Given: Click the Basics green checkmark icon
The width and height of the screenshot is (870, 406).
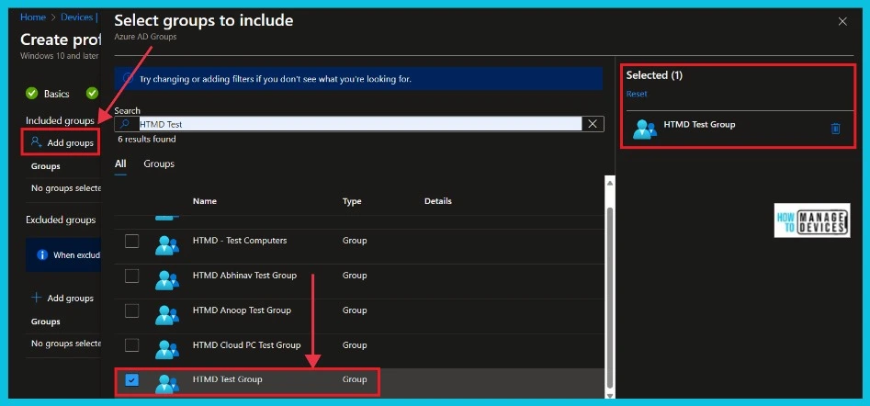Looking at the screenshot, I should 31,94.
